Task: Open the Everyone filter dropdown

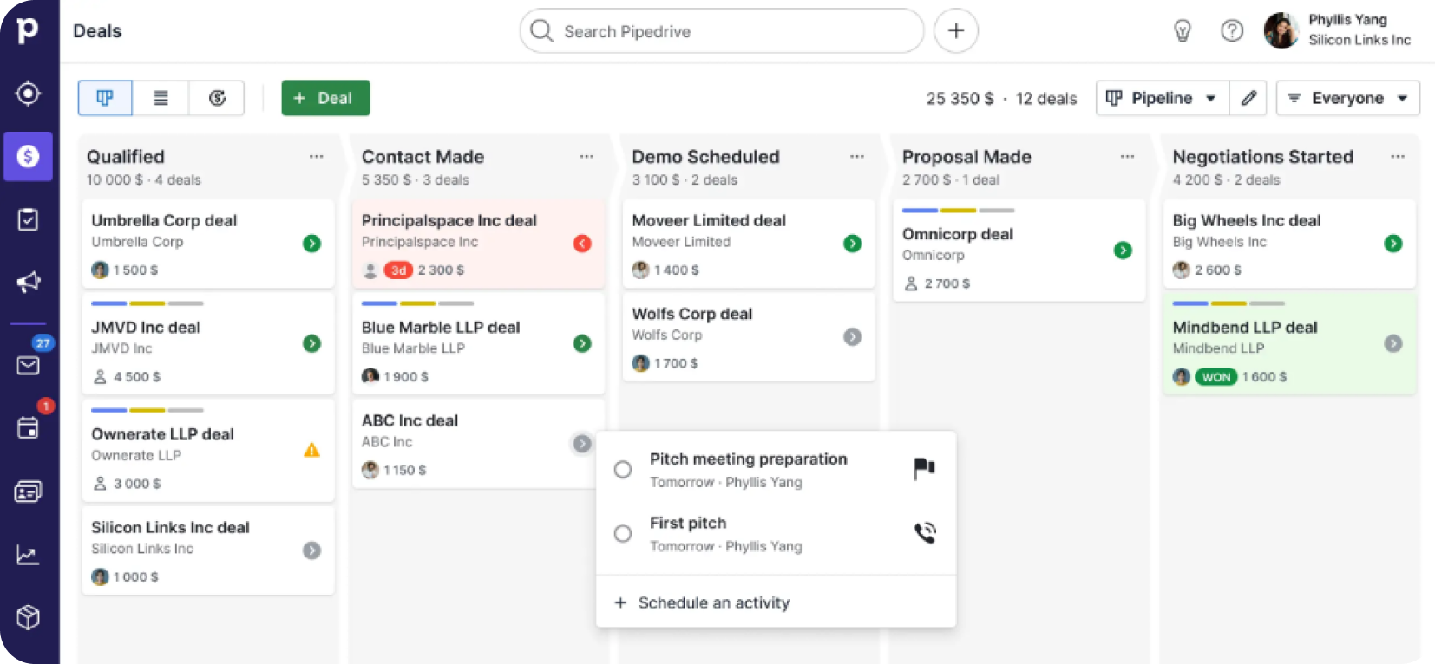Action: [1347, 98]
